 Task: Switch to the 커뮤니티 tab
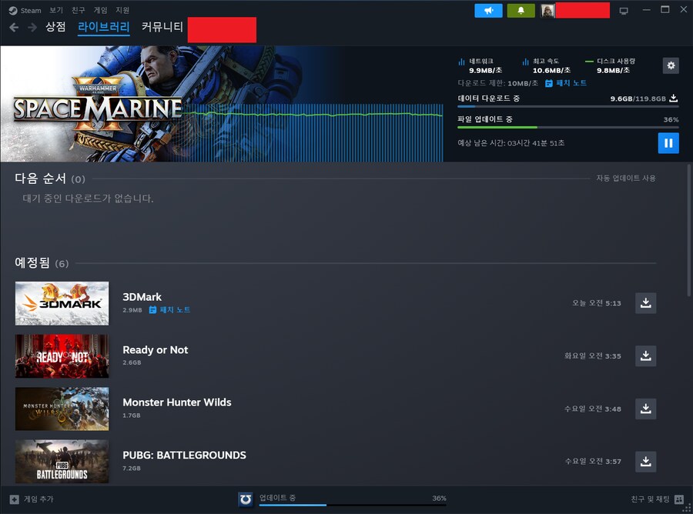tap(162, 27)
